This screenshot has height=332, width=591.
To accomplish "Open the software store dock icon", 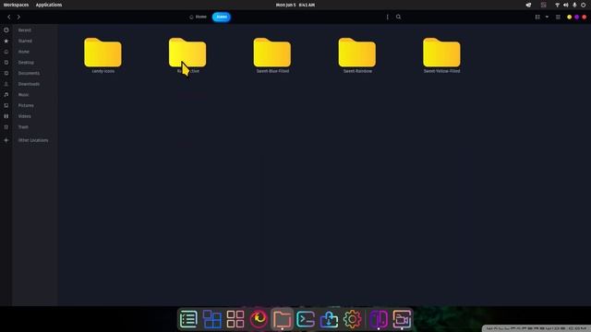I will pyautogui.click(x=329, y=319).
